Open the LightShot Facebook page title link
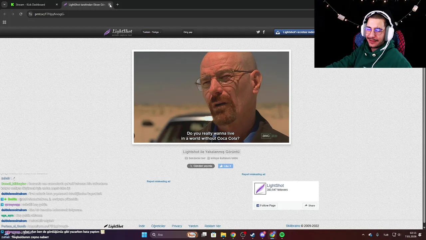 [275, 186]
